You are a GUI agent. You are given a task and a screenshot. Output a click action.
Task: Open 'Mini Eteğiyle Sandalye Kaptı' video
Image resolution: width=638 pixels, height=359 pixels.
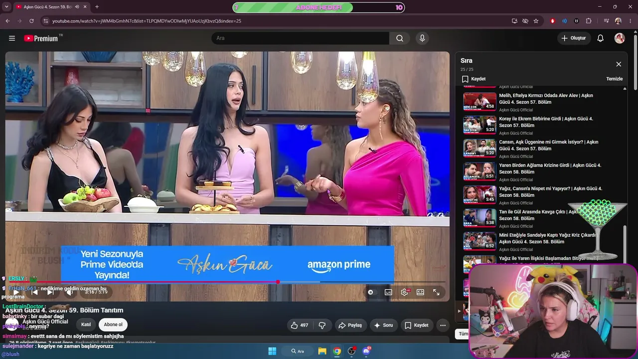tap(547, 238)
